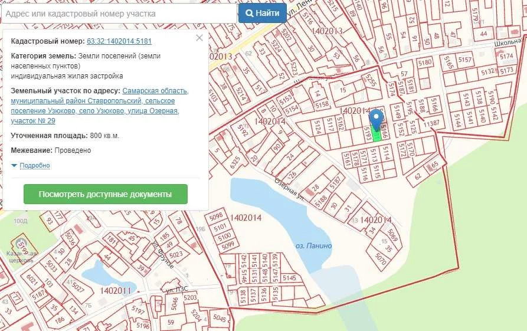Click the оз. Панино lake label
The width and height of the screenshot is (527, 331).
tap(313, 246)
